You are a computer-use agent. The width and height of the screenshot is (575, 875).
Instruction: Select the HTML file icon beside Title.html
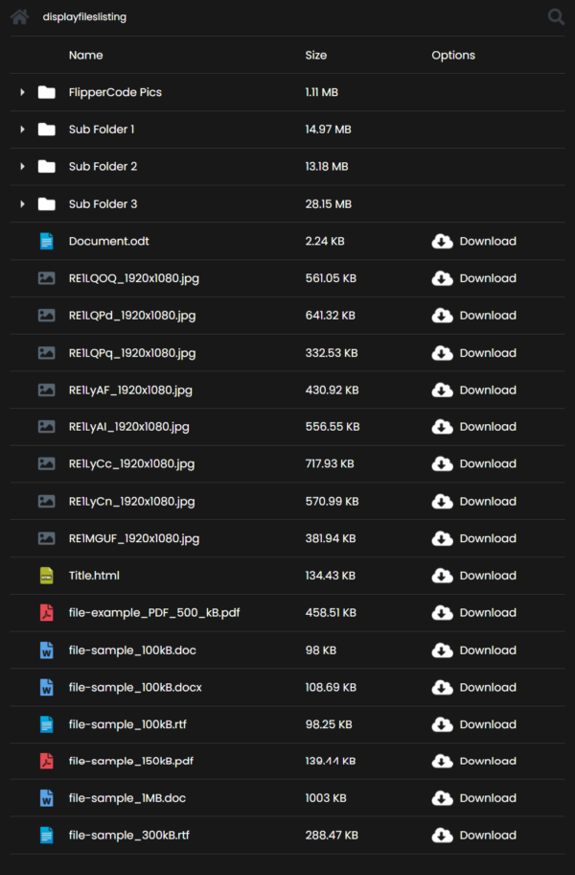click(x=47, y=575)
